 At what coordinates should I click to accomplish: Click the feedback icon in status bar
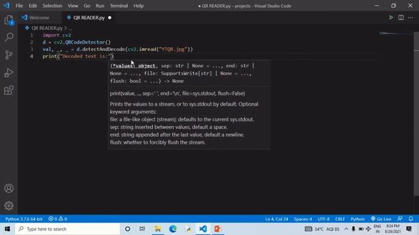pyautogui.click(x=400, y=219)
